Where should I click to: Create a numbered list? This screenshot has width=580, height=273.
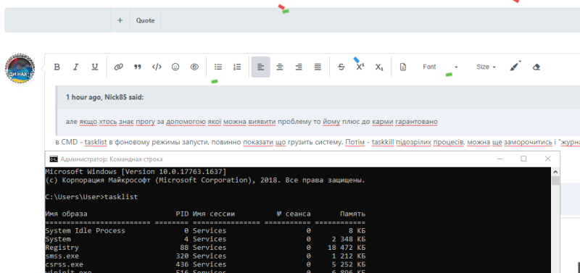[x=237, y=67]
